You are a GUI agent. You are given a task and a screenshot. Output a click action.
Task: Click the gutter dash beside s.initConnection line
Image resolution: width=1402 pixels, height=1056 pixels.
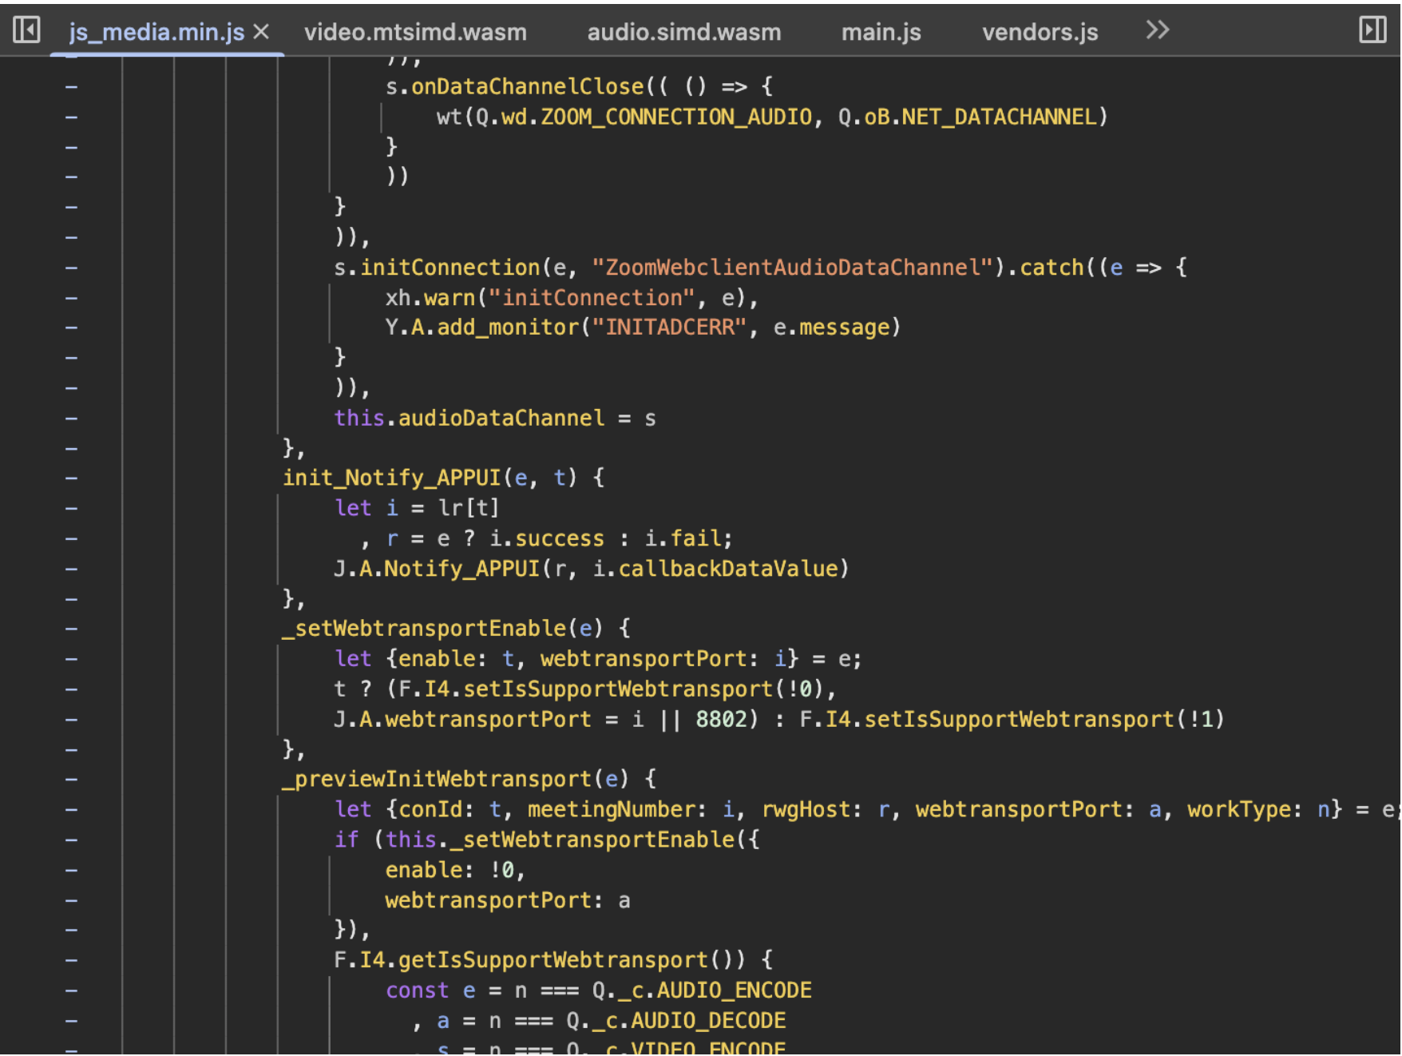71,268
